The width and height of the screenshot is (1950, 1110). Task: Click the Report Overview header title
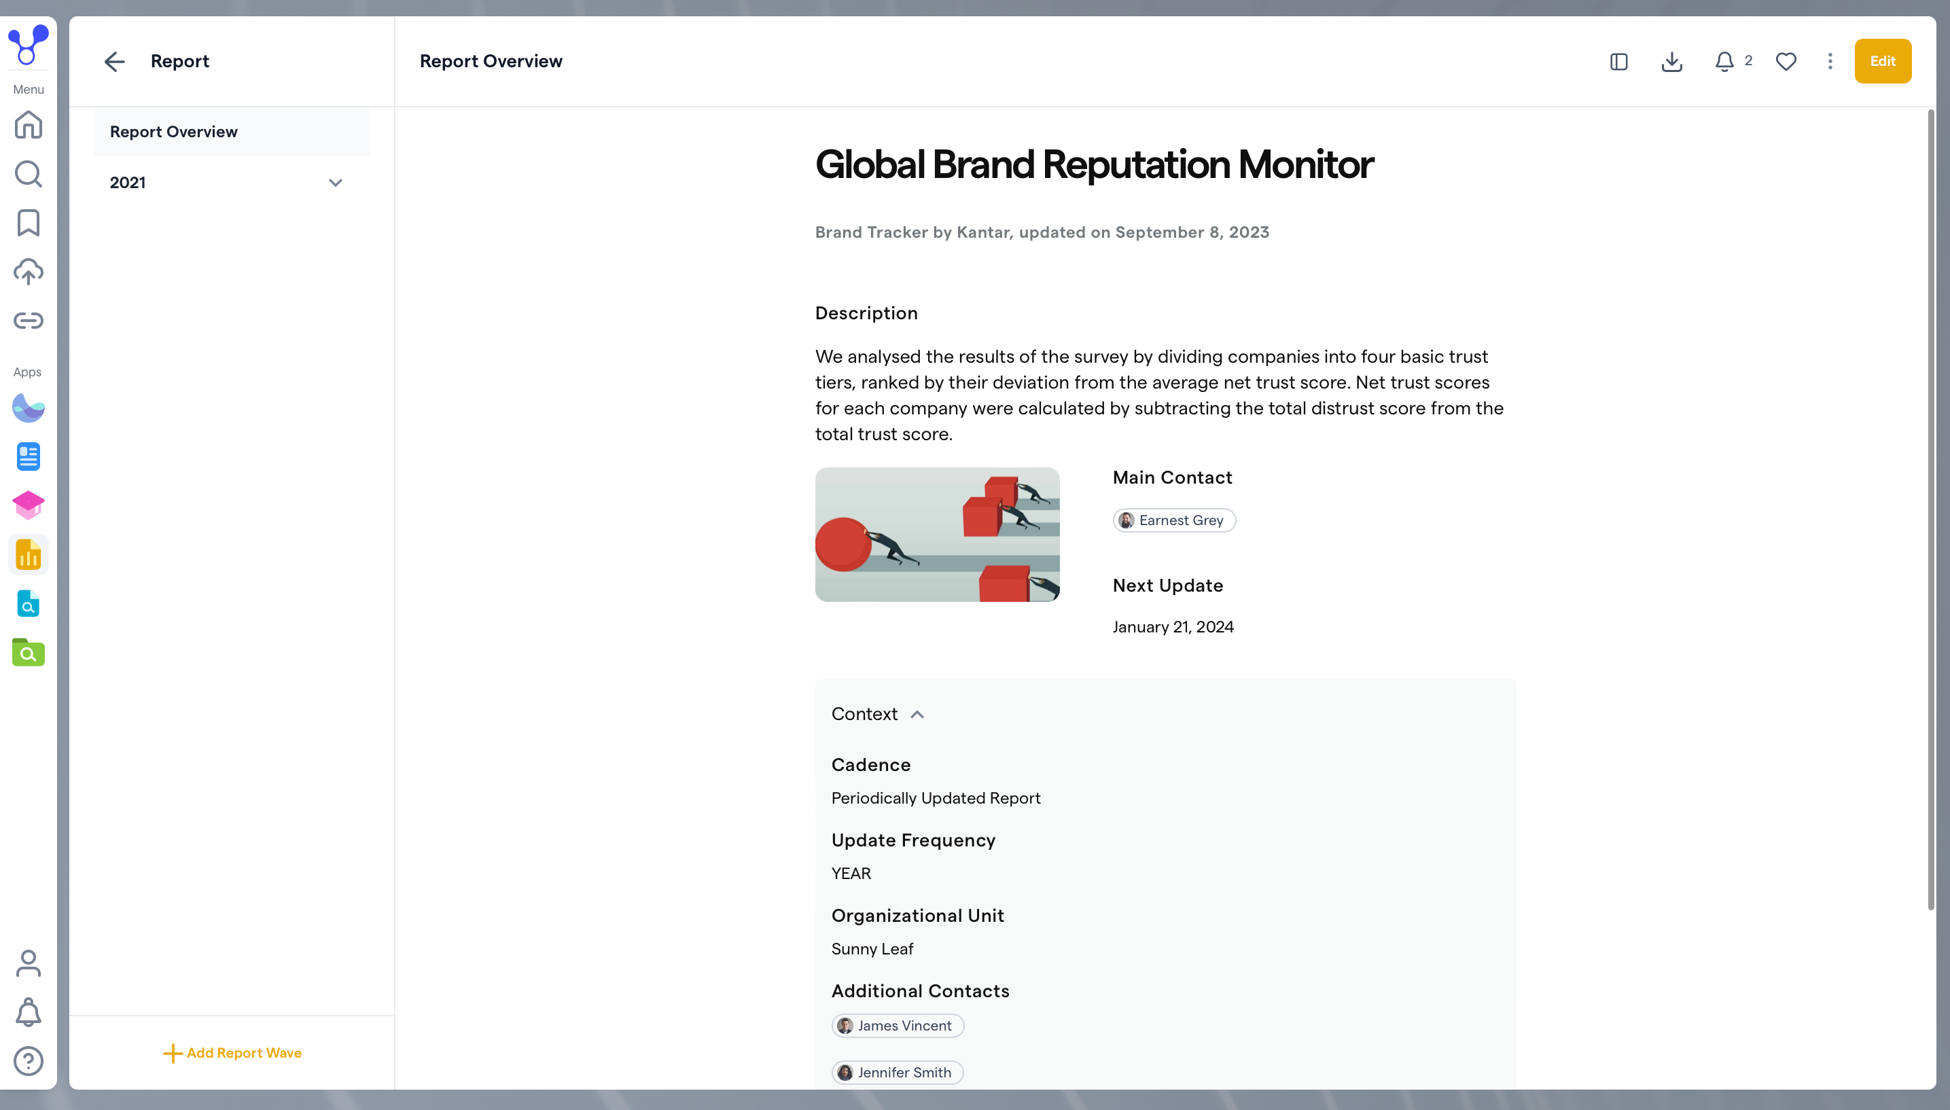pos(490,61)
